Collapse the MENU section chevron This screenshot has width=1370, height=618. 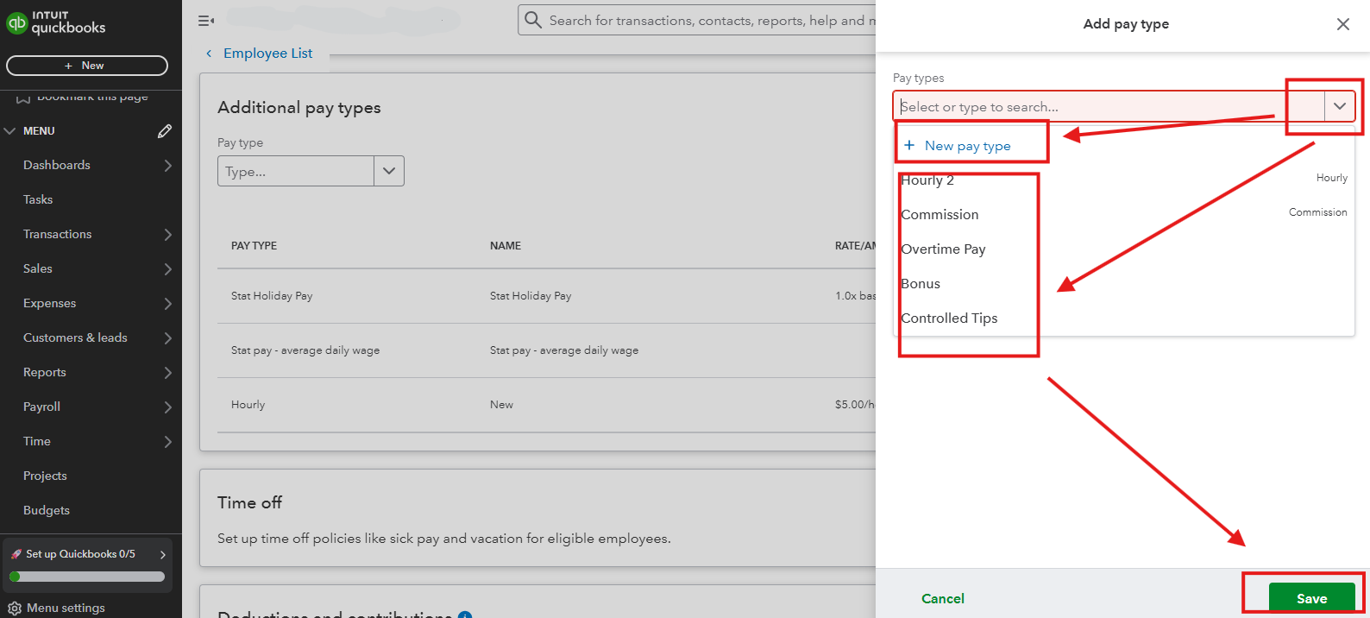[10, 131]
